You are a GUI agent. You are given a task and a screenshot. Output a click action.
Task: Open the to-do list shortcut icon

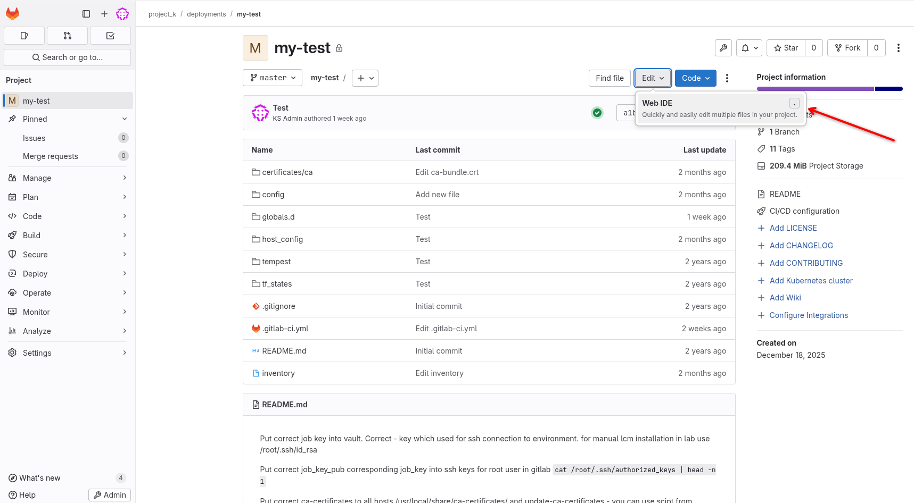click(110, 36)
